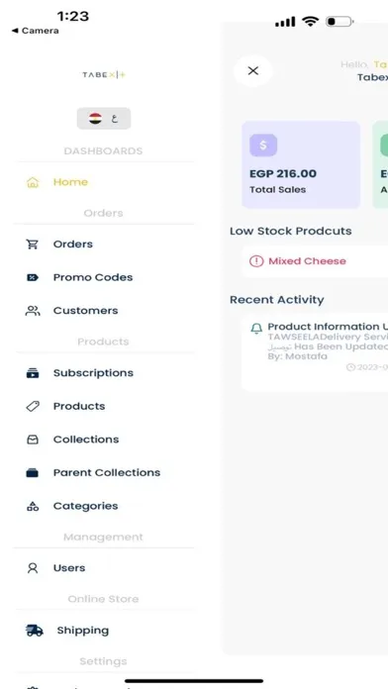The image size is (388, 689).
Task: Click the Users person icon
Action: pos(33,568)
